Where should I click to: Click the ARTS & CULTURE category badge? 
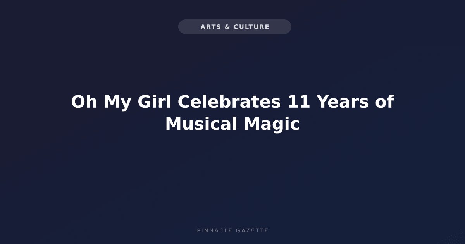click(234, 27)
